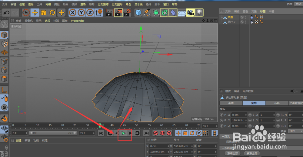Viewport: 303px width, 157px height.
Task: Toggle visibility dots for 圆柱.2 object
Action: (x=245, y=22)
